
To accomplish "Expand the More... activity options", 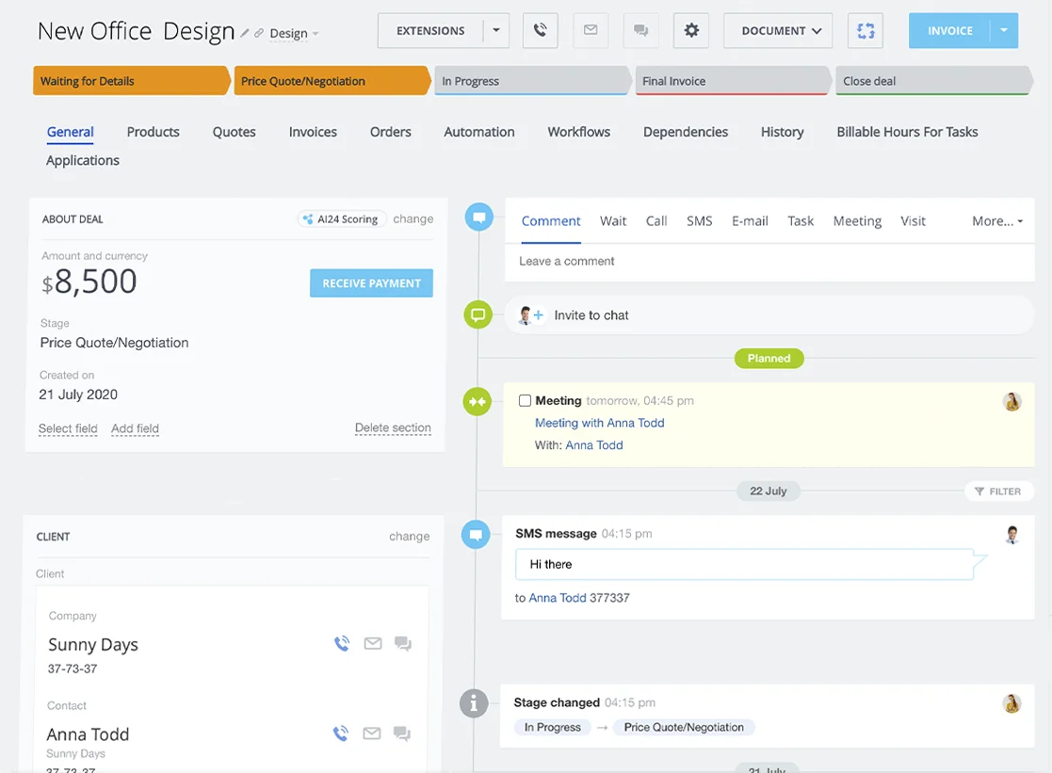I will click(x=997, y=221).
